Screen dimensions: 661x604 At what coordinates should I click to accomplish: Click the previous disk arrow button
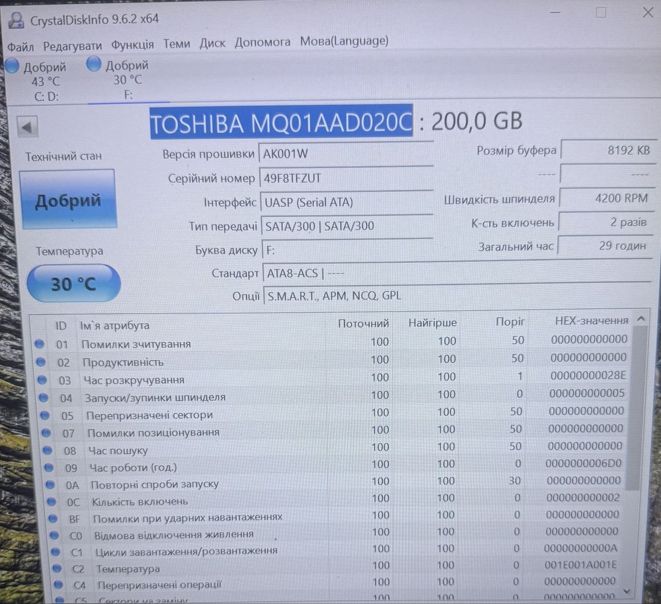point(27,127)
